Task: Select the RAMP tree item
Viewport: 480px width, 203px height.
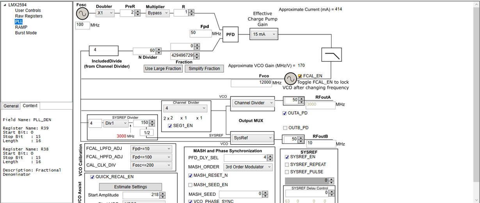Action: click(x=21, y=27)
